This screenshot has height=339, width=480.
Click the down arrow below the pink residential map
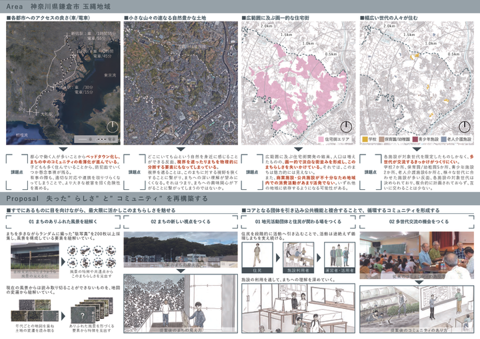point(299,149)
